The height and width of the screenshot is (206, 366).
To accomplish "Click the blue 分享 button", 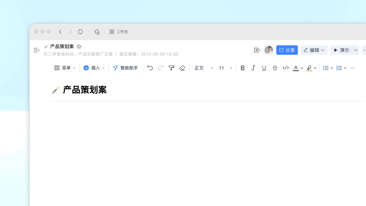I will (287, 50).
